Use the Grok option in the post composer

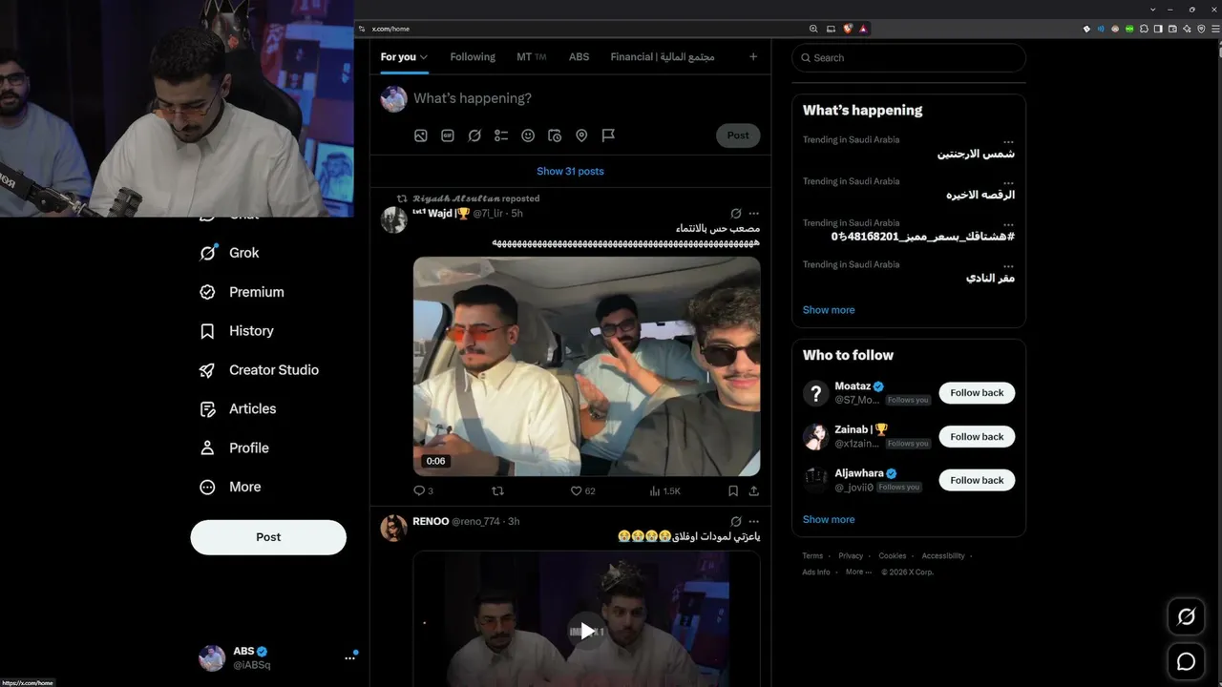click(x=474, y=135)
